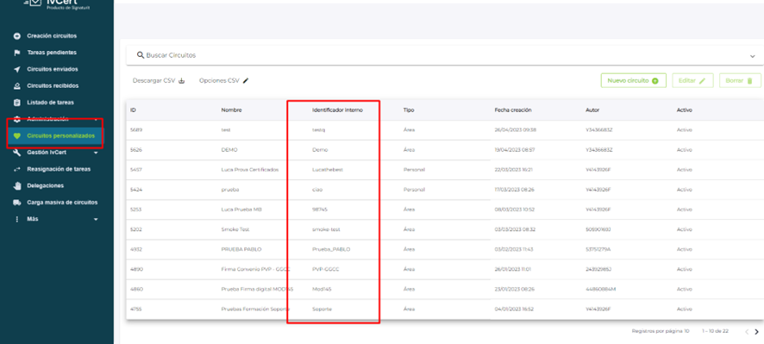Sort by Autor column header
Screen dimensions: 764x344
pyautogui.click(x=592, y=110)
